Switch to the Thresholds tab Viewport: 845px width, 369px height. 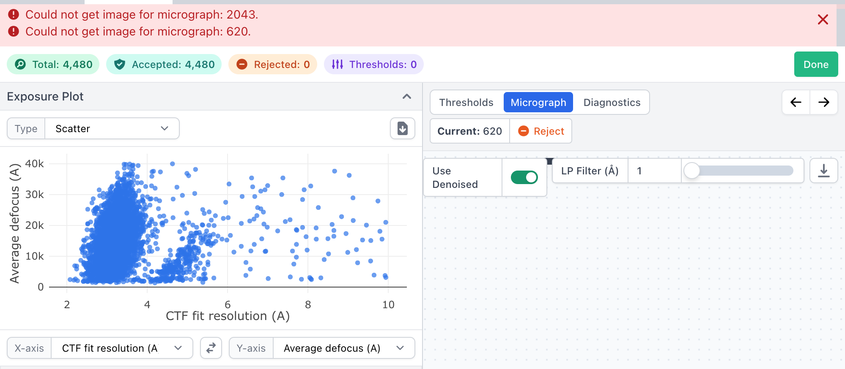coord(466,102)
